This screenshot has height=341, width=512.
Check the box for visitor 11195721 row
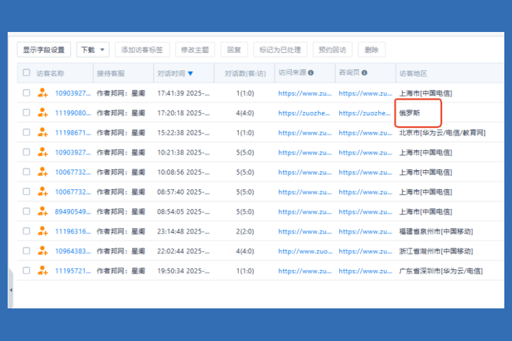tap(26, 271)
